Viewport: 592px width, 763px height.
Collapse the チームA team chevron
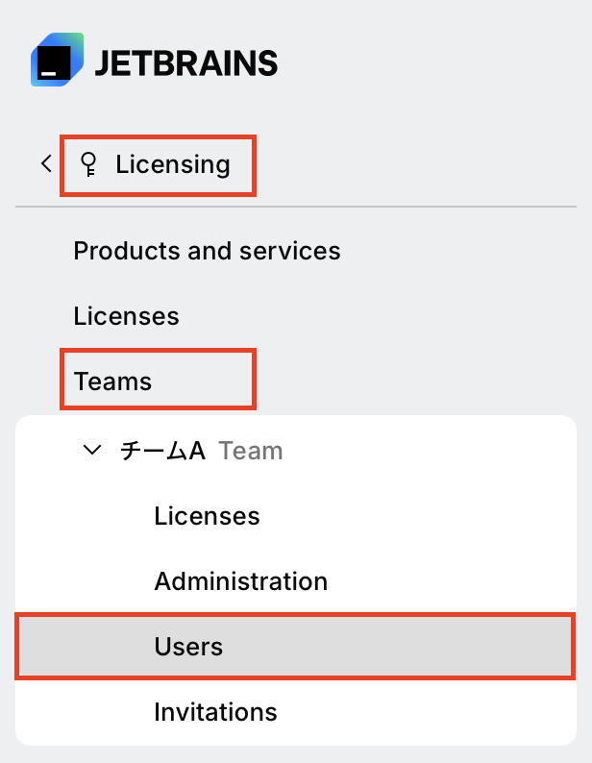(92, 450)
